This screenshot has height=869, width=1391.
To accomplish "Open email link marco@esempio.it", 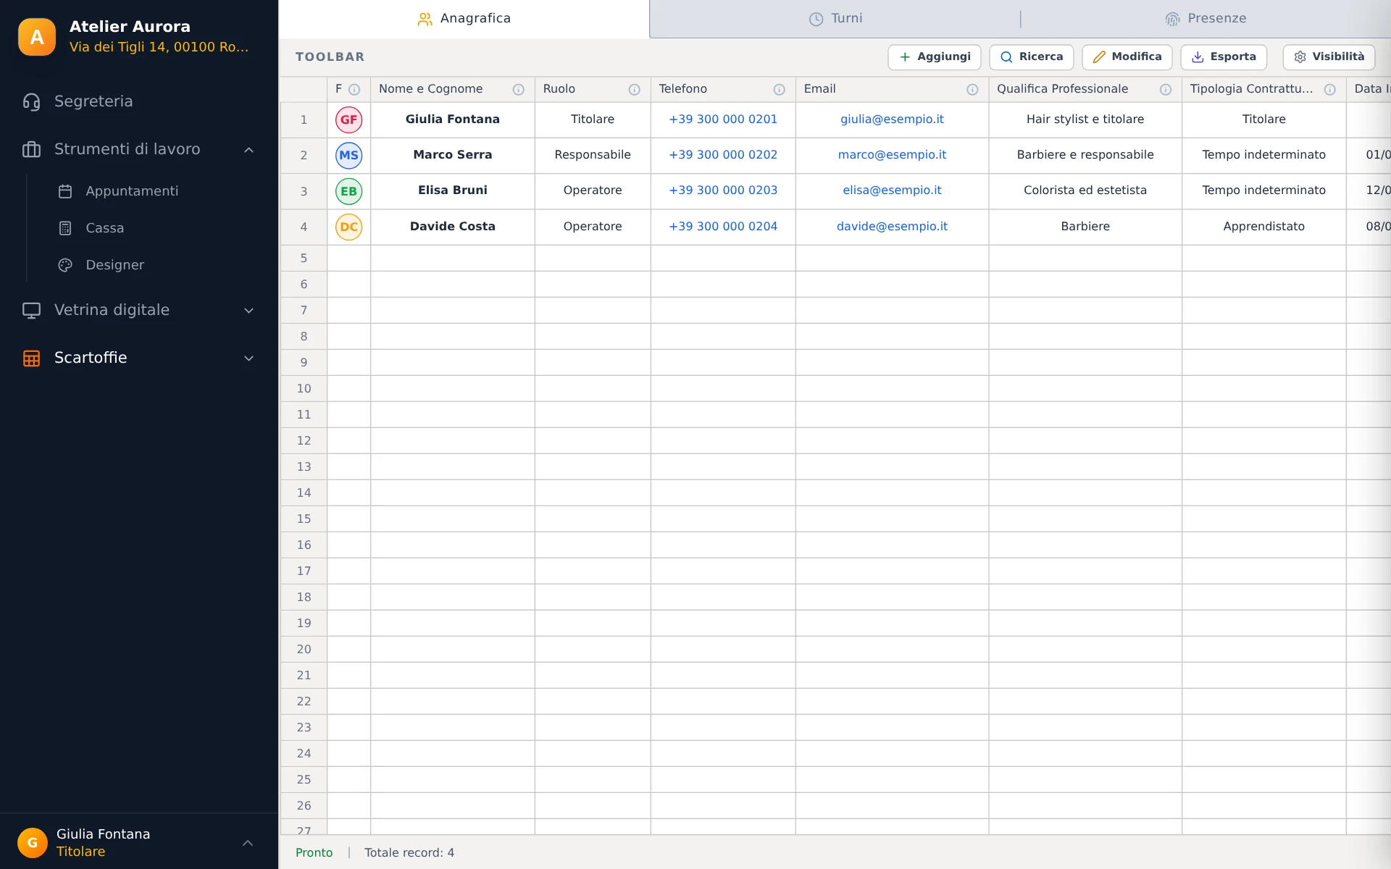I will [x=892, y=155].
